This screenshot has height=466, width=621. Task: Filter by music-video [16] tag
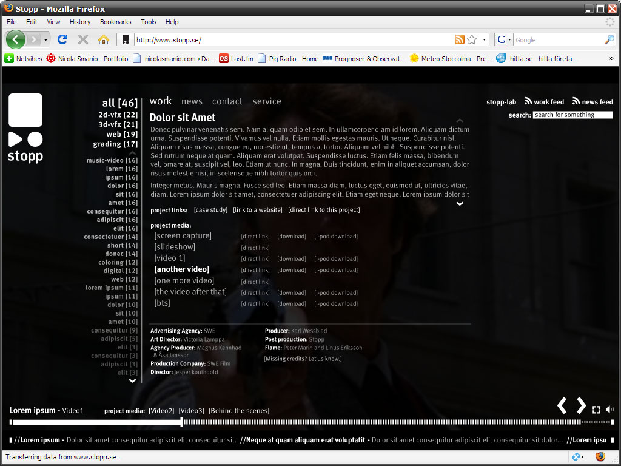112,160
